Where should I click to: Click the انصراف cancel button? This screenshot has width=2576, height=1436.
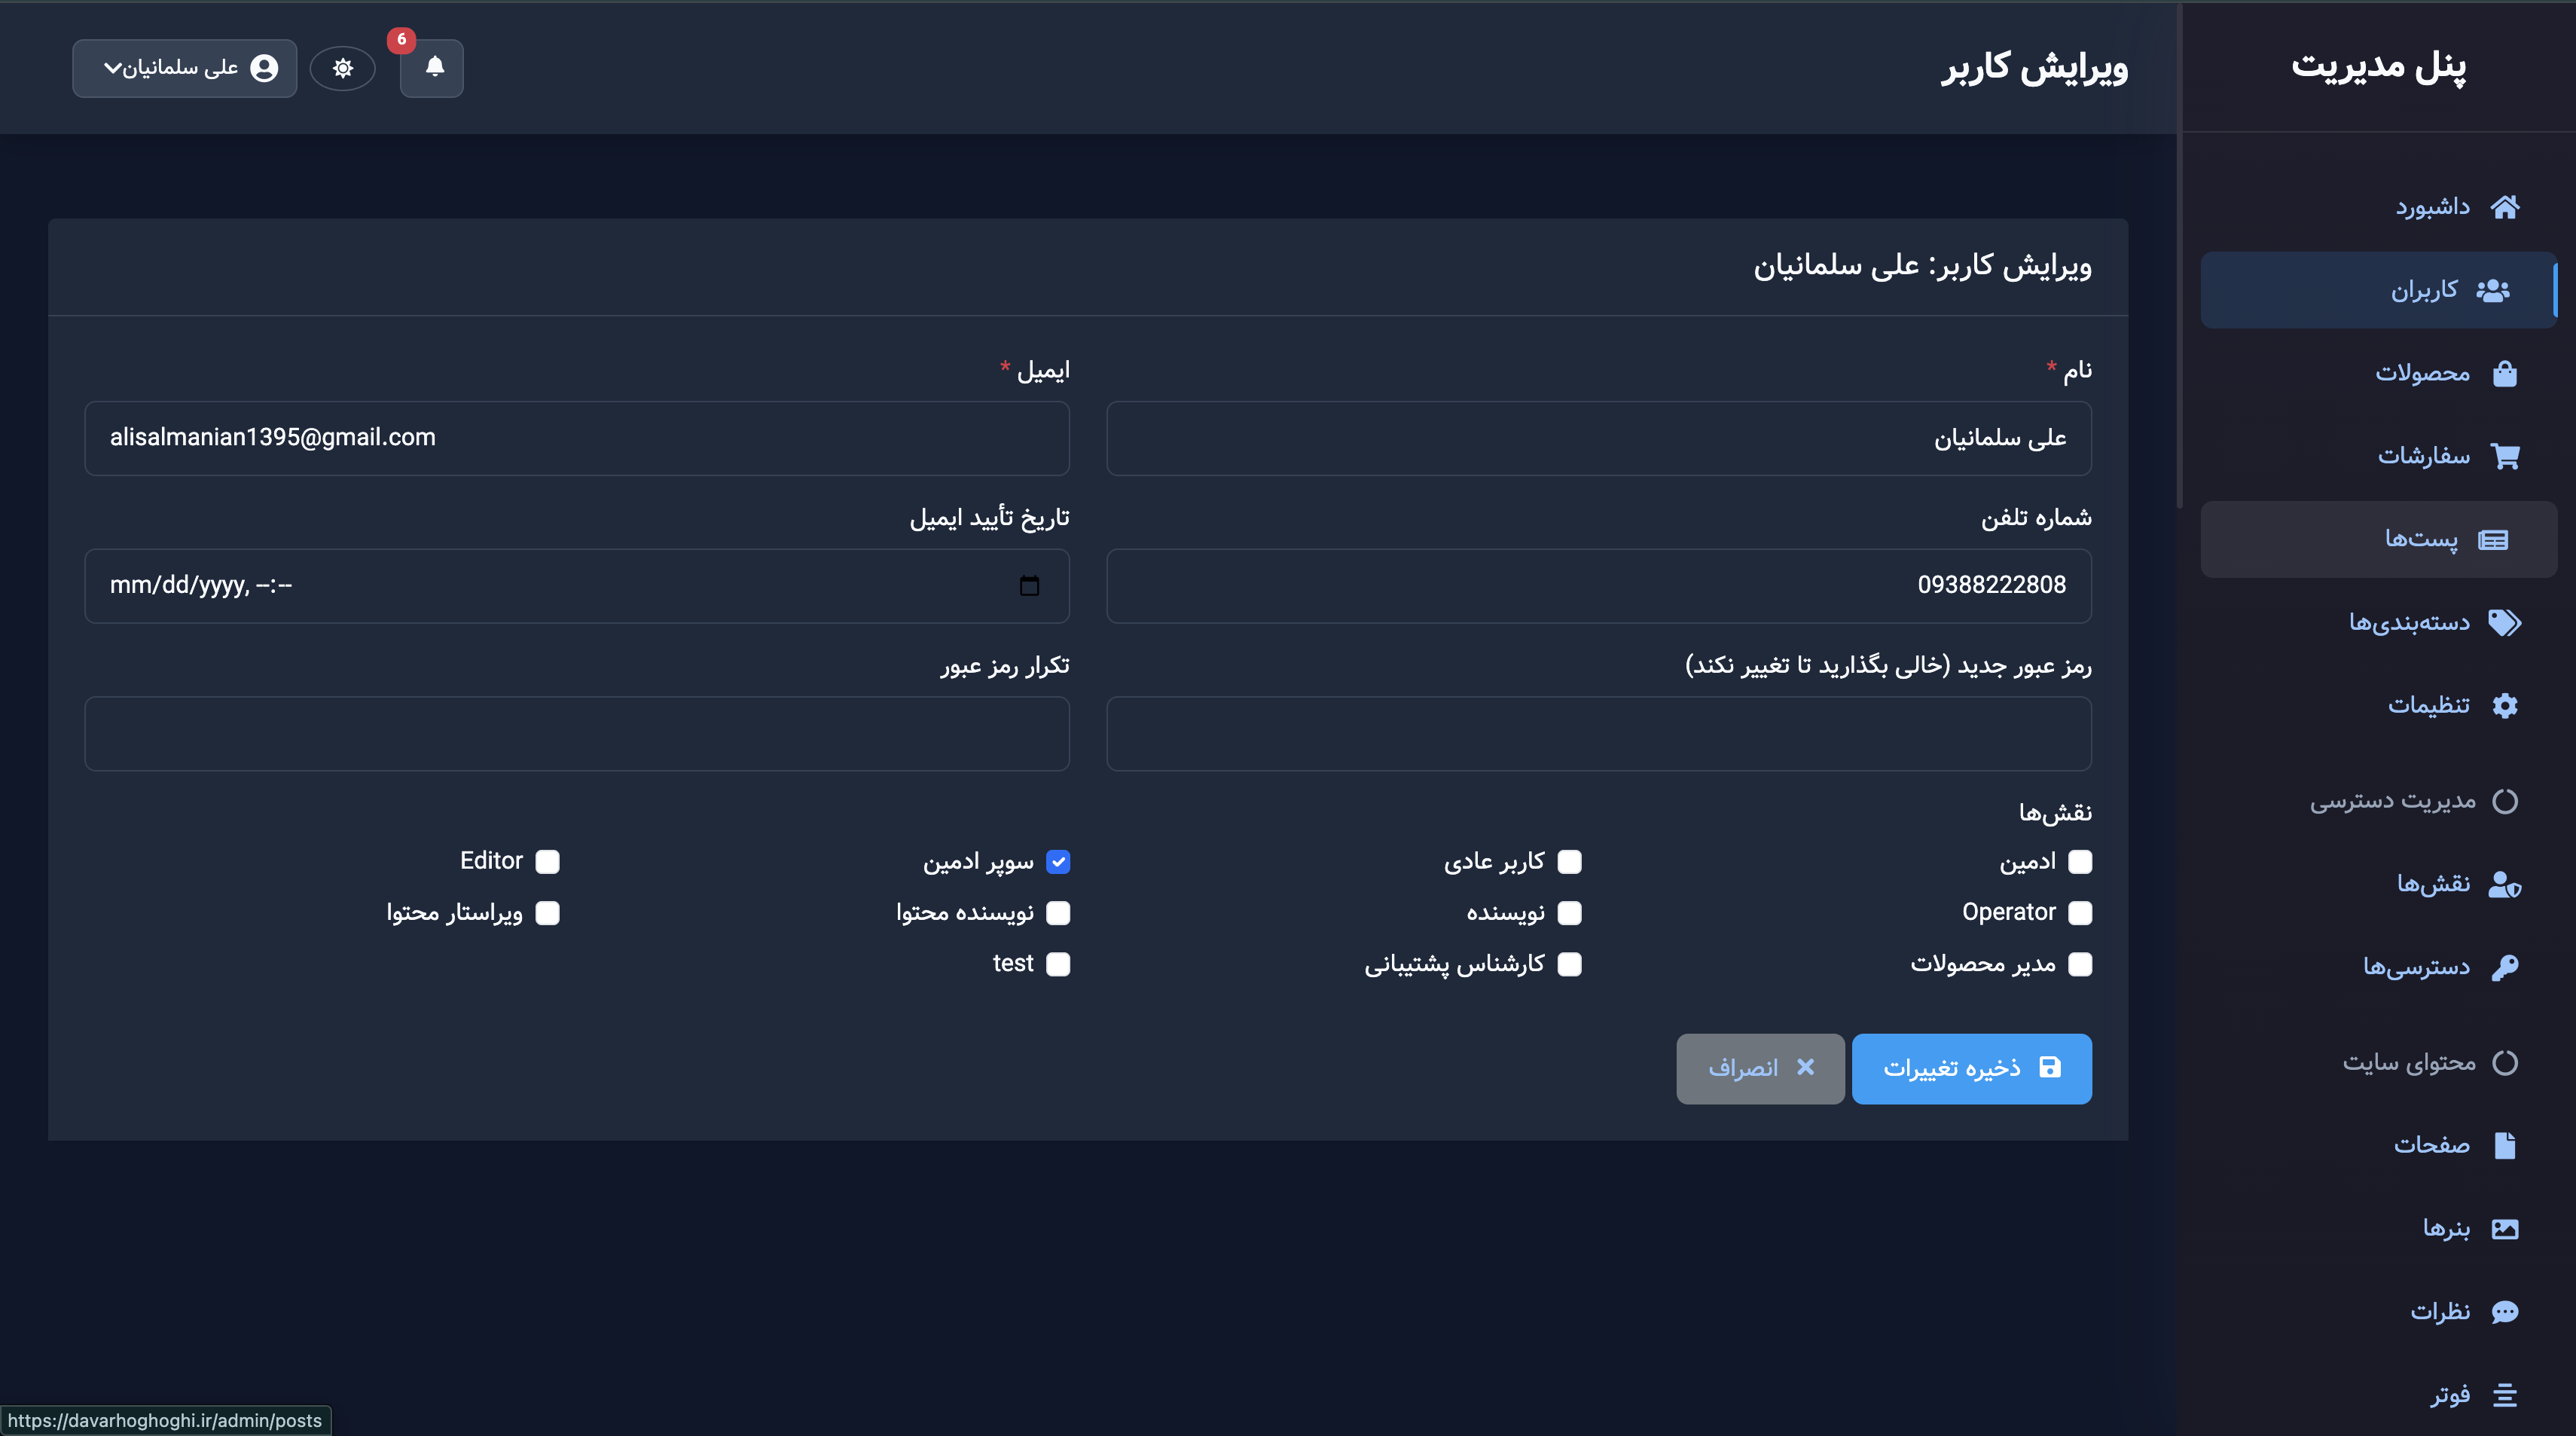(1760, 1068)
